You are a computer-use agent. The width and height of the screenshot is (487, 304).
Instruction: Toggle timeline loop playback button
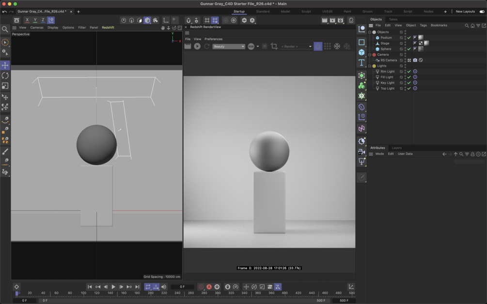pyautogui.click(x=148, y=287)
